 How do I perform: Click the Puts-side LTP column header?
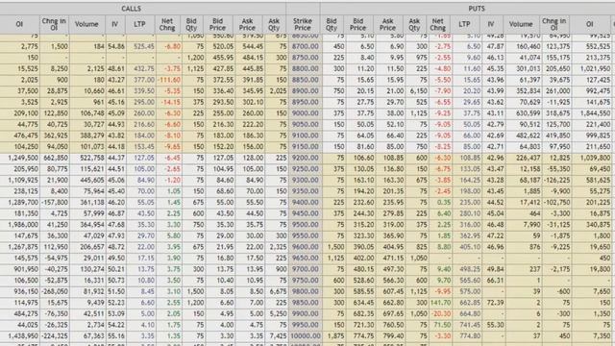coord(464,24)
